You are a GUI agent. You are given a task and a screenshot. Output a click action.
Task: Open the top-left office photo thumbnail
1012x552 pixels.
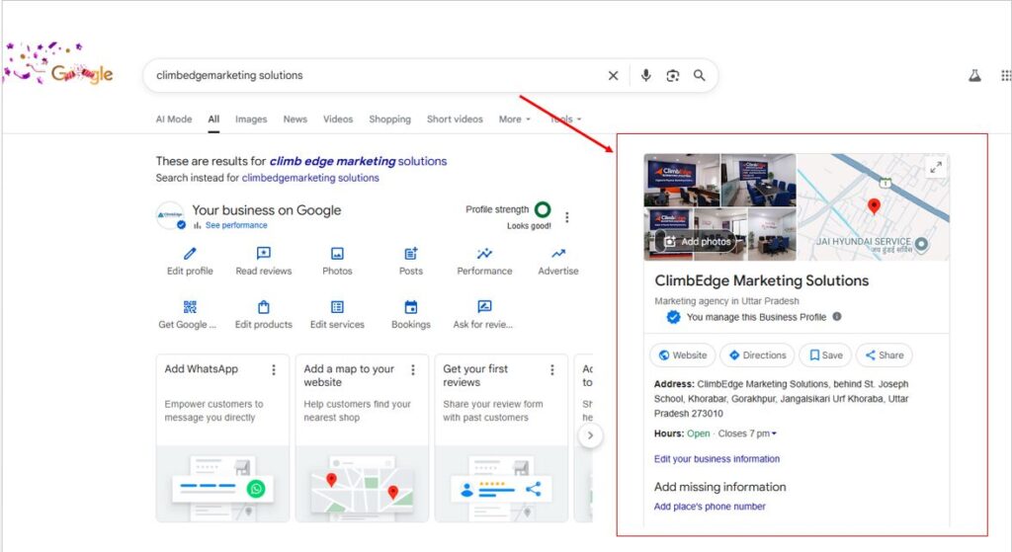point(682,180)
